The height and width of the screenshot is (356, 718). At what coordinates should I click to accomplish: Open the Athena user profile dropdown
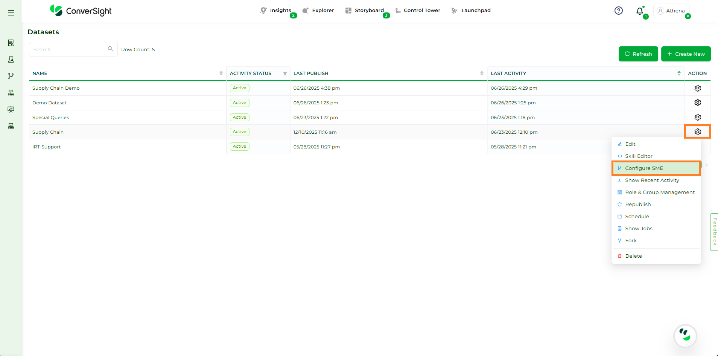pos(671,11)
